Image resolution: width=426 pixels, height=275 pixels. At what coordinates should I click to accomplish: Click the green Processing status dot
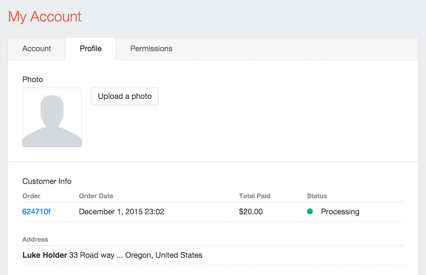tap(310, 211)
